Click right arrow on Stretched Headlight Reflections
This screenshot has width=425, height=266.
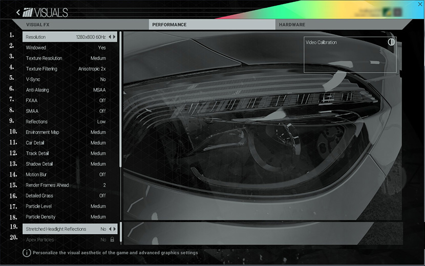(115, 229)
